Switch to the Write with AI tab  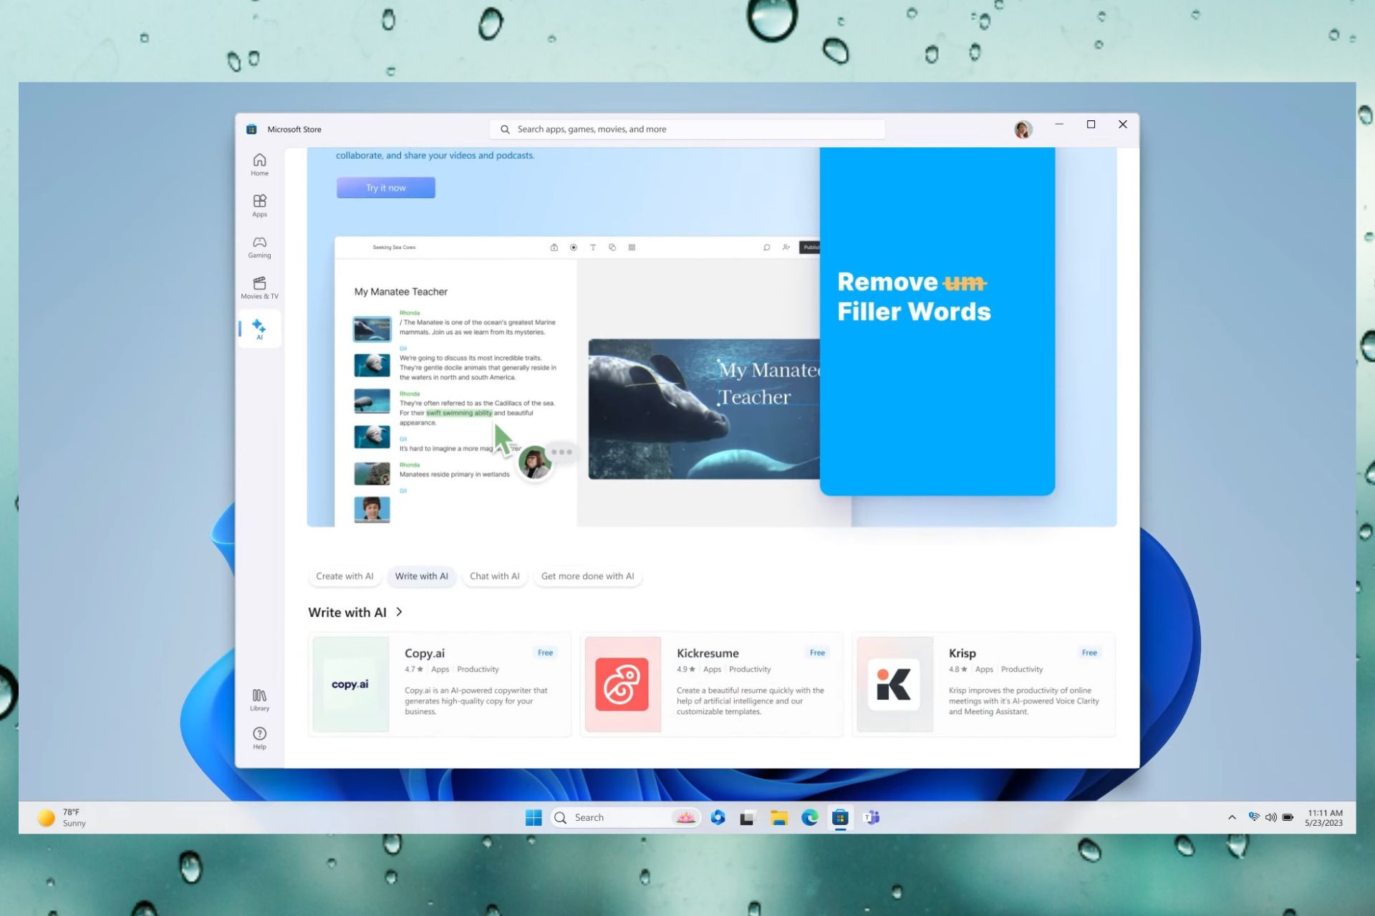[x=421, y=576]
